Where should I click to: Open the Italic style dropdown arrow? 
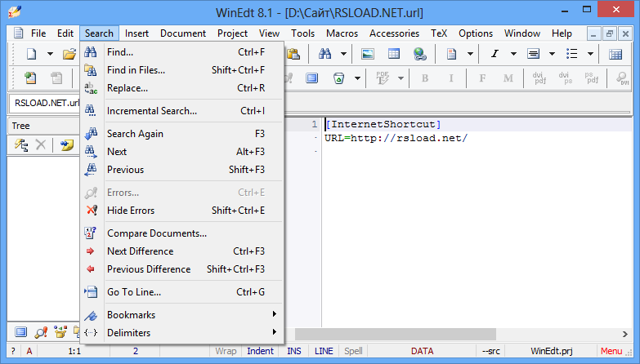pos(513,53)
